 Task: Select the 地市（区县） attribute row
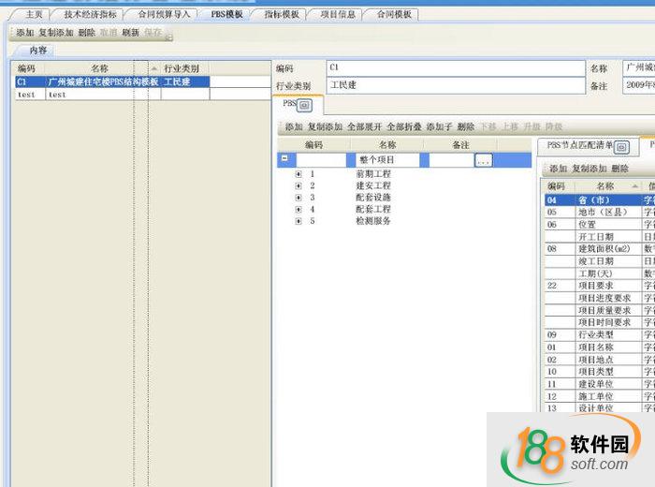[x=604, y=213]
